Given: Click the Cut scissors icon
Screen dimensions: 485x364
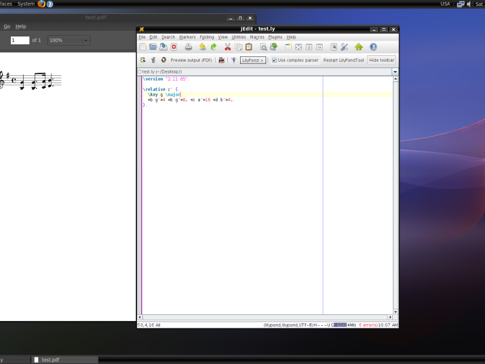Looking at the screenshot, I should coord(228,47).
